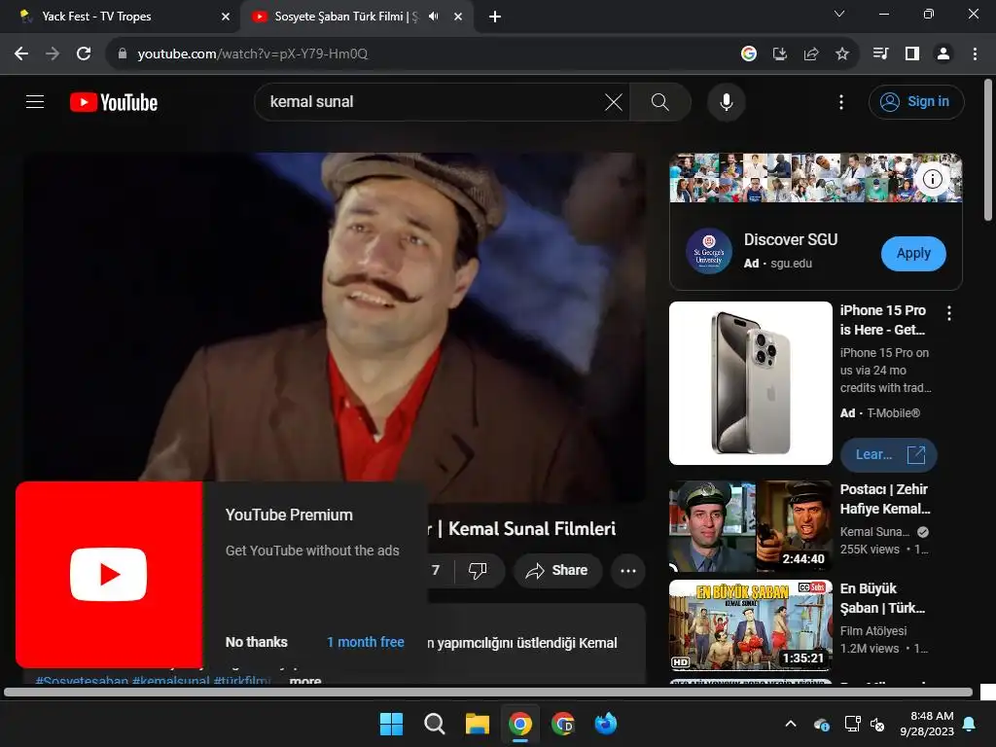Share this video
996x747 pixels.
pos(557,570)
